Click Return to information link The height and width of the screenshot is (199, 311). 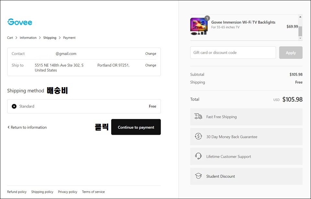[29, 127]
